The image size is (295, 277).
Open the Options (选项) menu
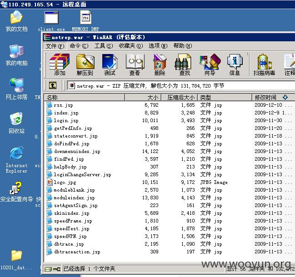pyautogui.click(x=158, y=46)
